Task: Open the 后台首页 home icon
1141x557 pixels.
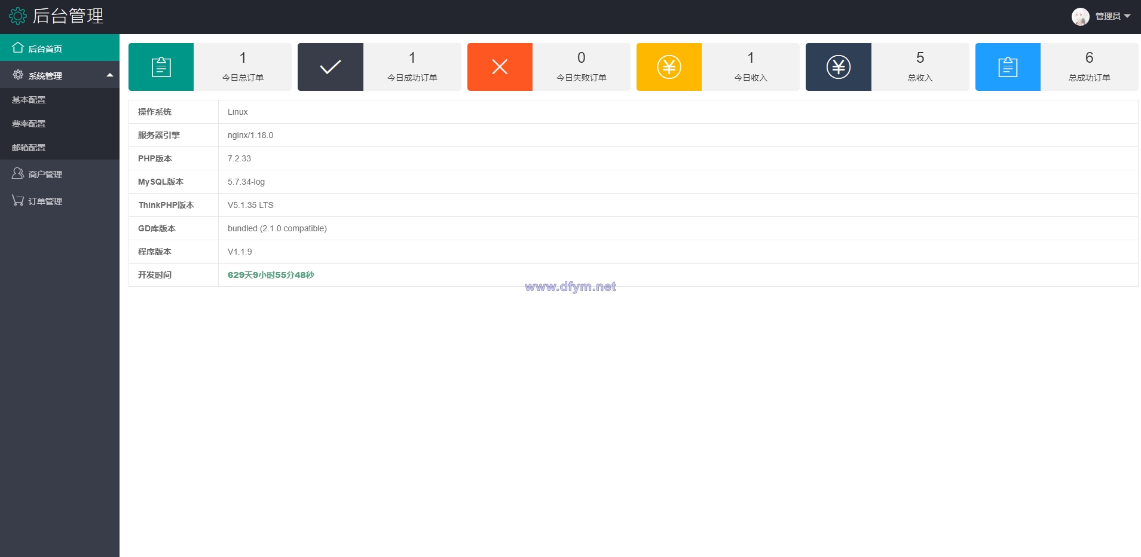Action: tap(18, 48)
